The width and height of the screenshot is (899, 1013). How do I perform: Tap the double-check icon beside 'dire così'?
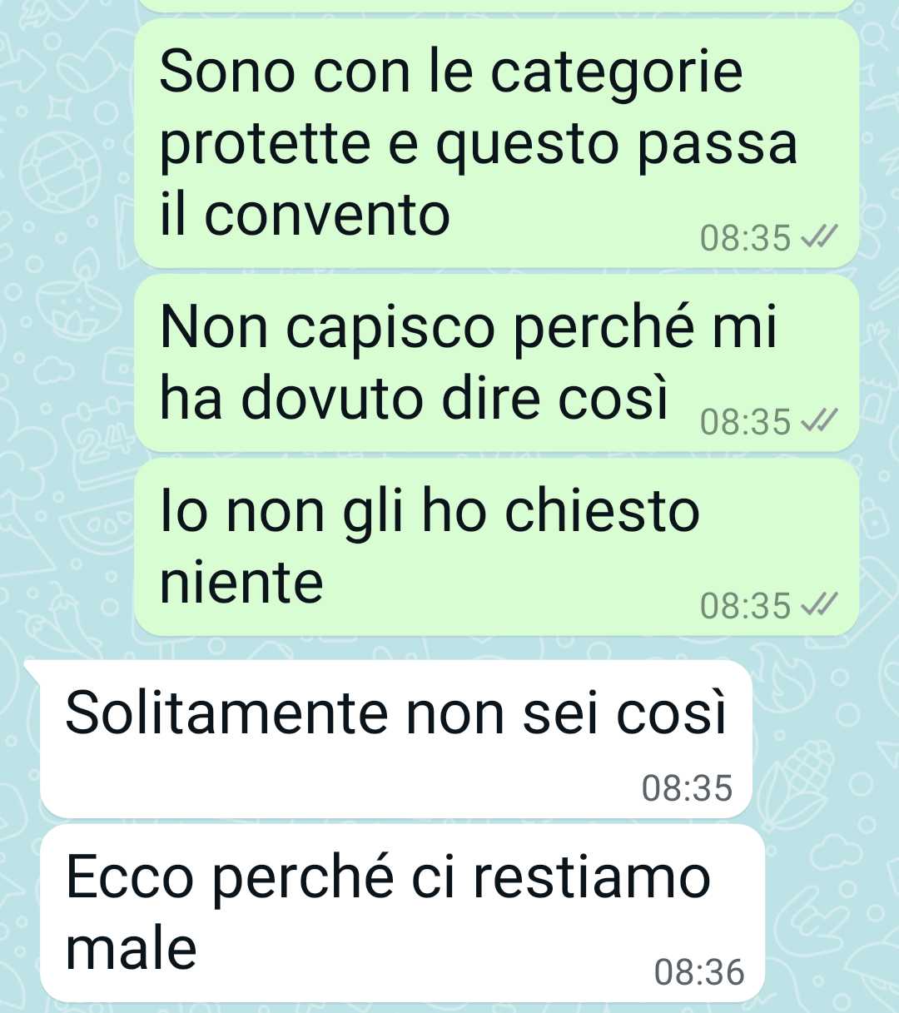(817, 422)
